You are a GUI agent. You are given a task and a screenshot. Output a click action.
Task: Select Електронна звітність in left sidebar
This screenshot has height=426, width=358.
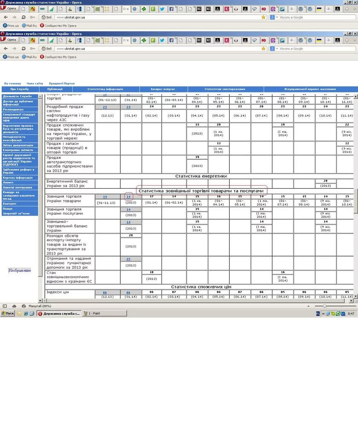pos(19,150)
